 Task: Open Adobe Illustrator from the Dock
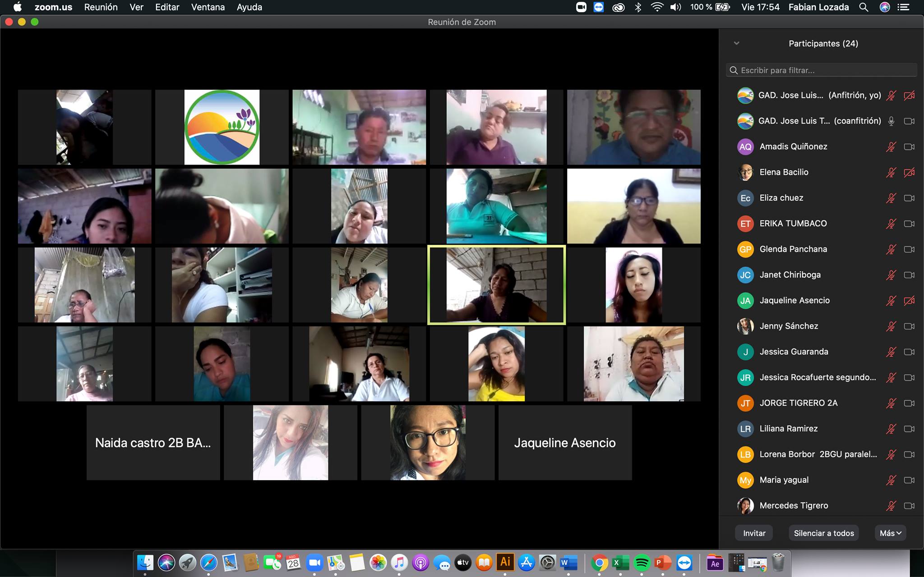(505, 562)
